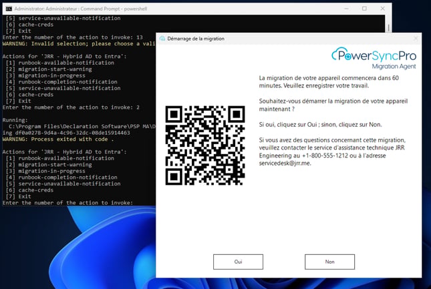The height and width of the screenshot is (289, 431).
Task: Click the phone number '+1-800-555-1212'
Action: pos(325,156)
